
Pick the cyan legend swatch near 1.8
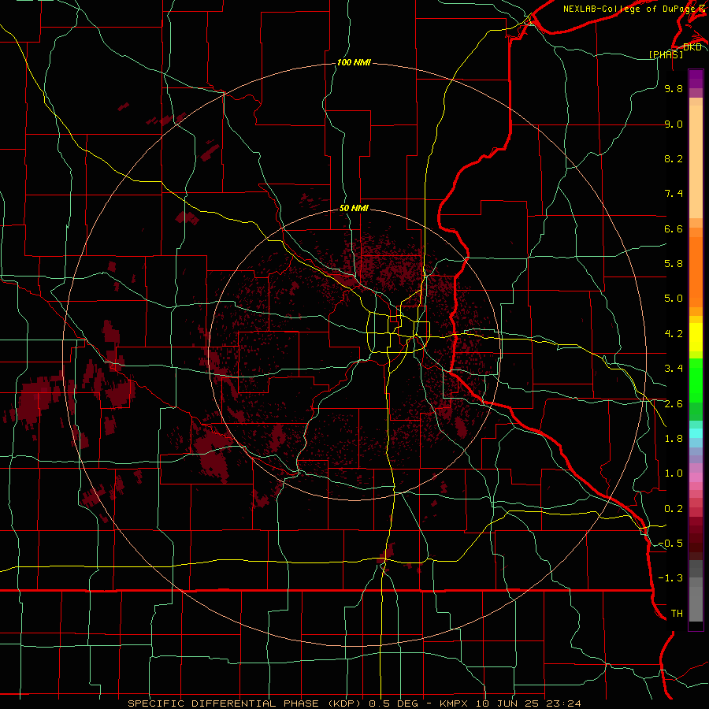coord(696,432)
